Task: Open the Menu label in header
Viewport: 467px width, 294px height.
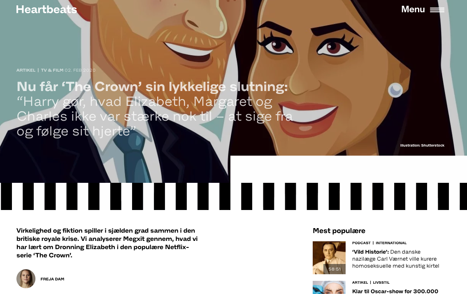Action: point(413,9)
